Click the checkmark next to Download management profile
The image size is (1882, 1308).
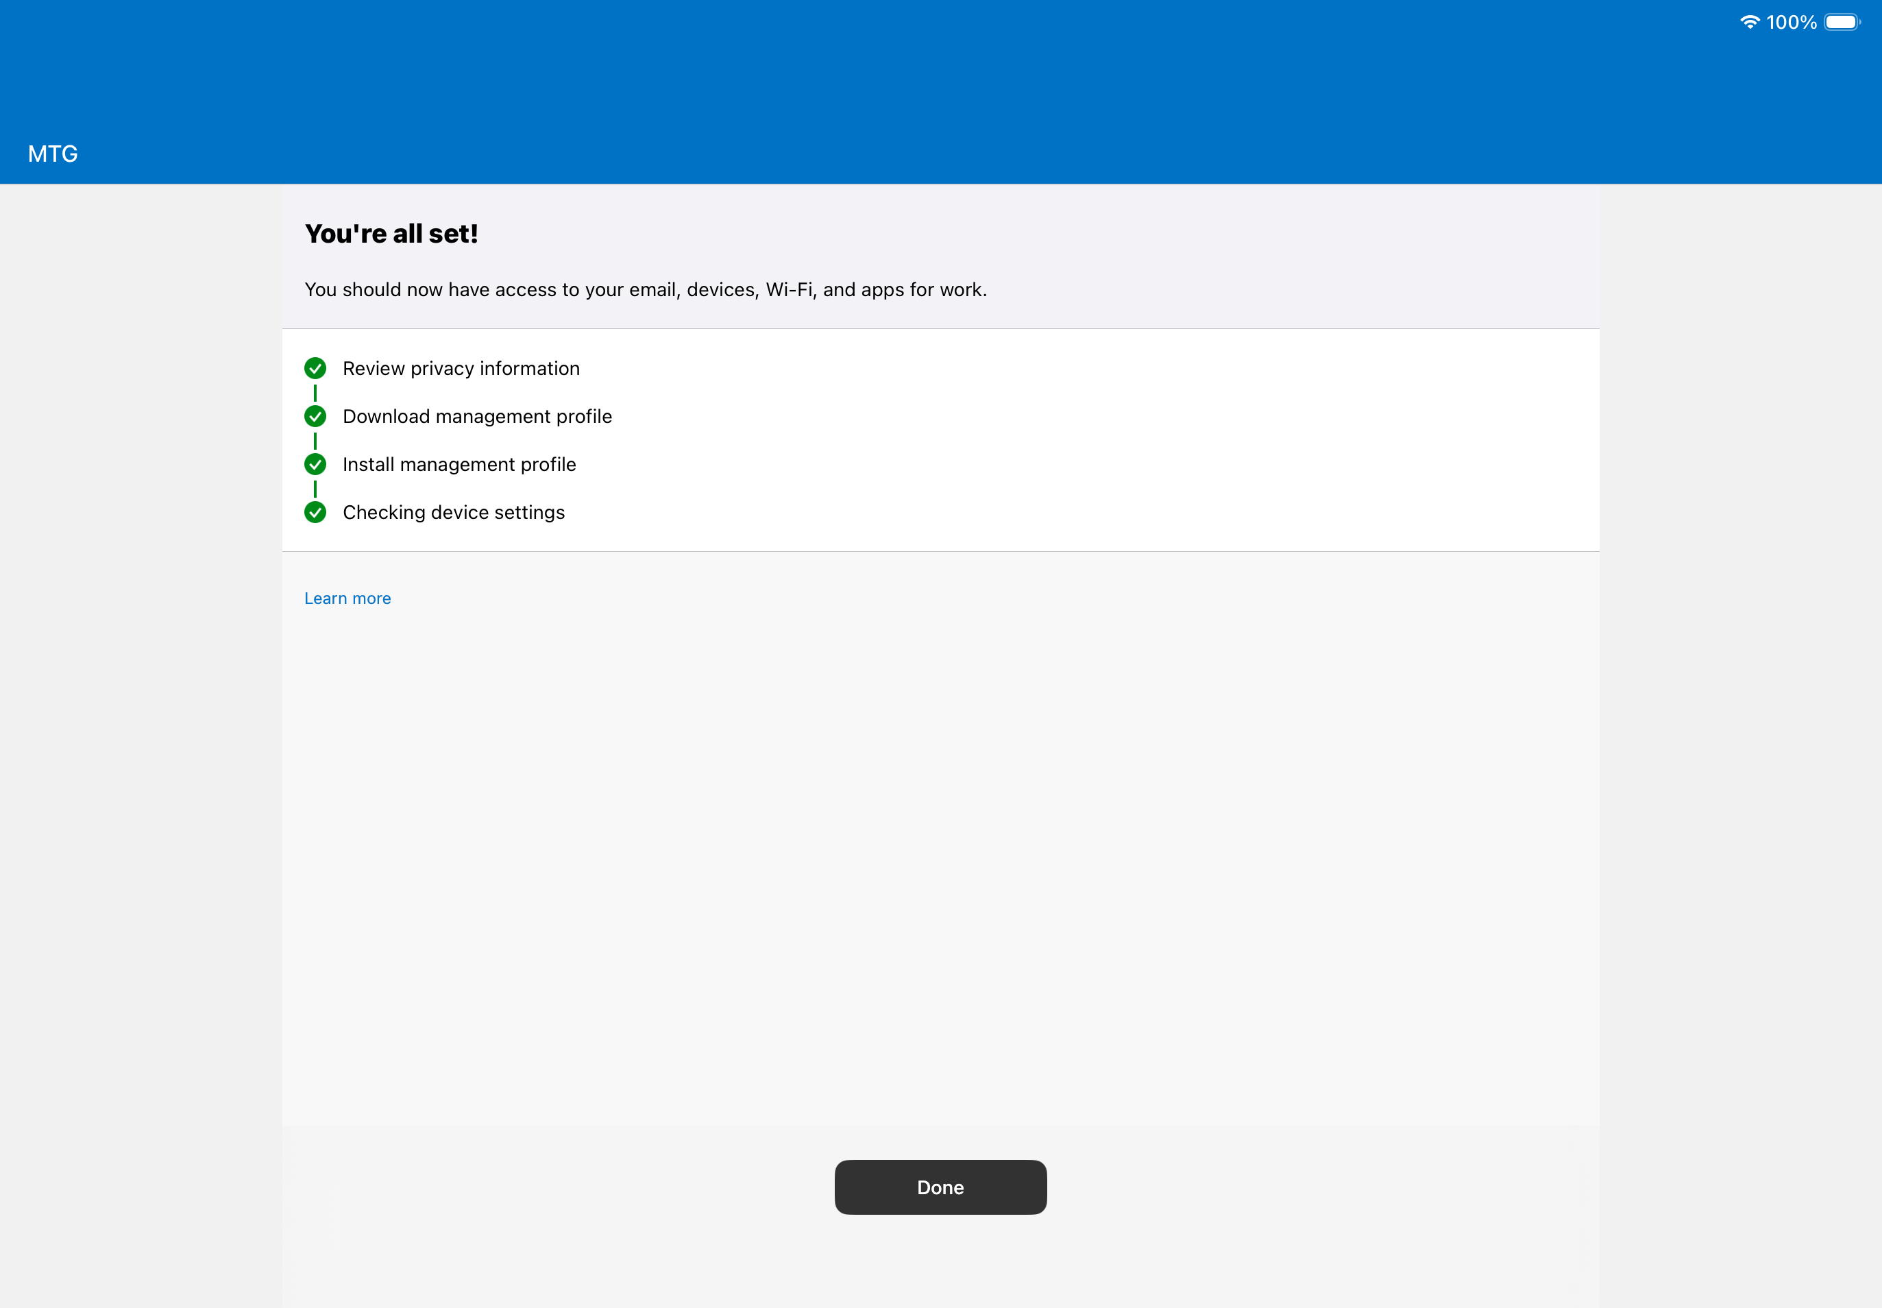315,416
